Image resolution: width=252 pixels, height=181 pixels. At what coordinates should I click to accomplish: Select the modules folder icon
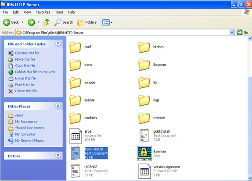[x=75, y=118]
